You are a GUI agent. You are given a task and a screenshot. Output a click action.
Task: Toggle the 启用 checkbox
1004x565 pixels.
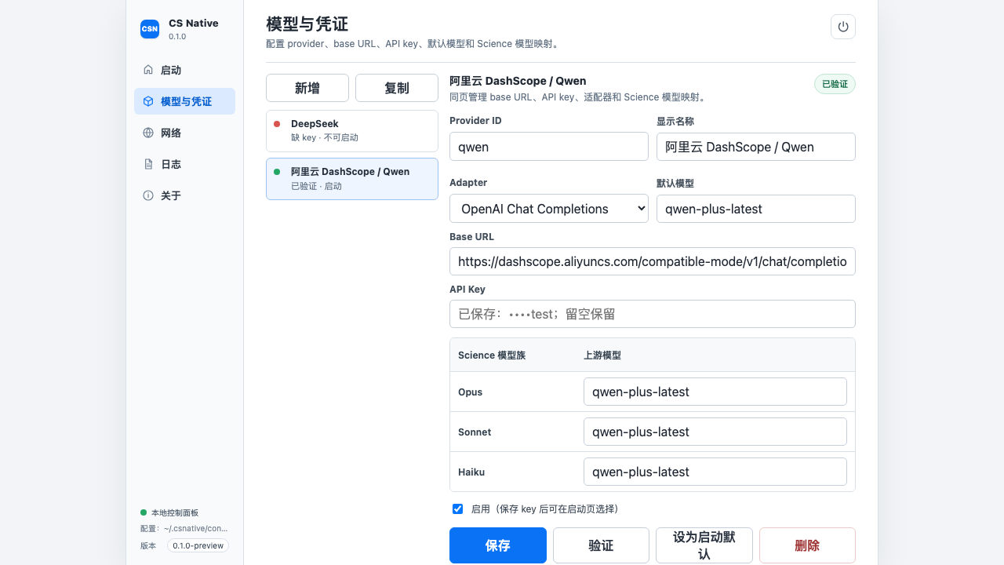coord(458,508)
